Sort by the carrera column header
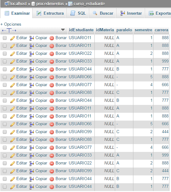The width and height of the screenshot is (171, 192). coord(162,30)
